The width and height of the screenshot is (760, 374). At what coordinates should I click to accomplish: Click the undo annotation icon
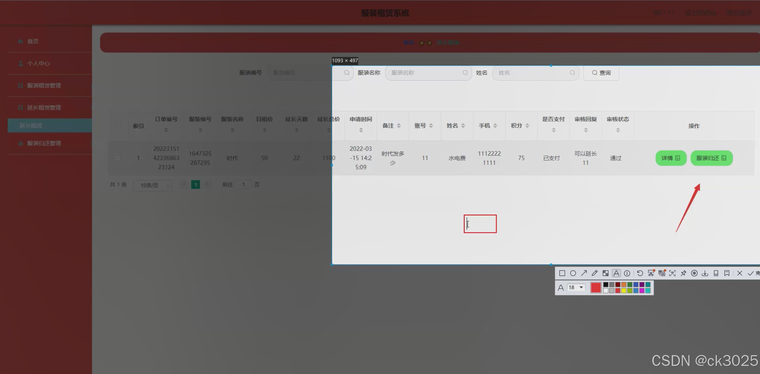click(x=640, y=273)
